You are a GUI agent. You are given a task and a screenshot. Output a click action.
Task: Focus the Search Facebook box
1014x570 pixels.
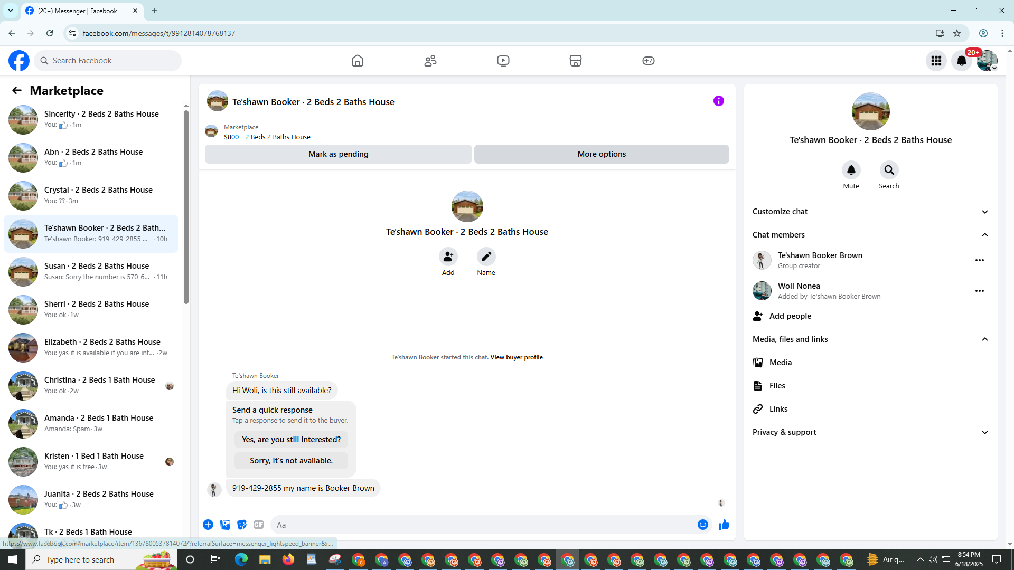click(x=108, y=61)
